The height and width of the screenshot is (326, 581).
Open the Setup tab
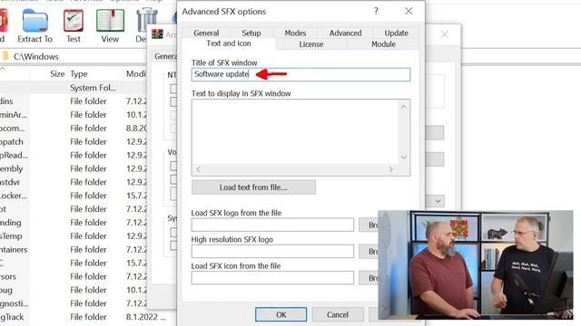pyautogui.click(x=251, y=33)
